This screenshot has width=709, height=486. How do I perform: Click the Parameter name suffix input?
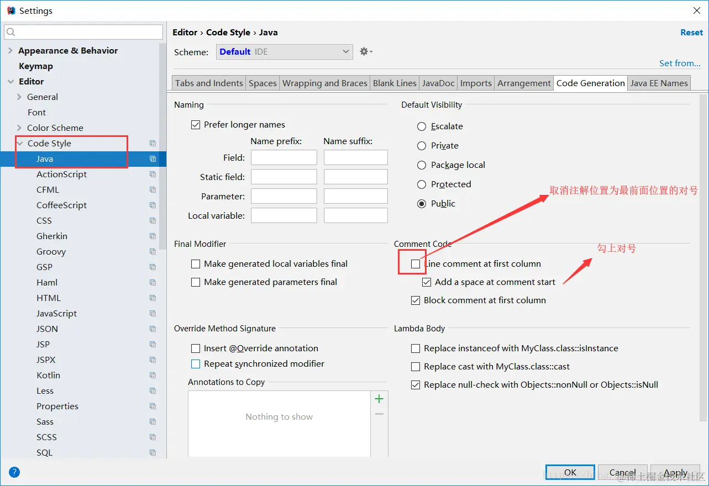(x=356, y=196)
